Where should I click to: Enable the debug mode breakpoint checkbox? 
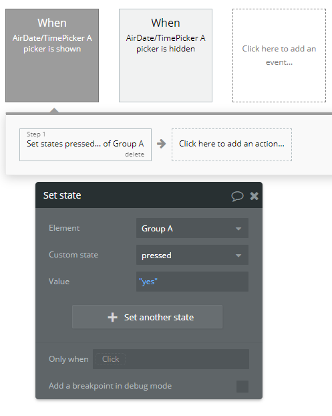pos(242,387)
